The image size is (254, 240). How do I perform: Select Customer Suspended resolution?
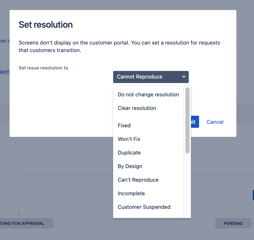[x=144, y=207]
